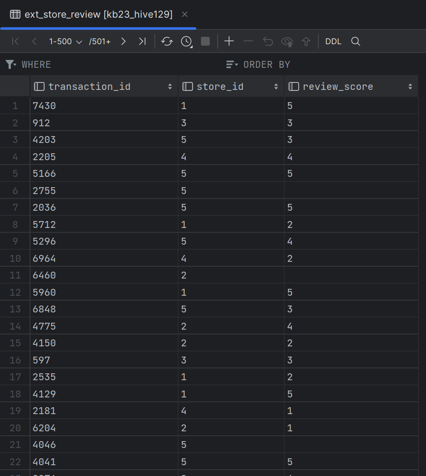Select row number 11

(15, 276)
